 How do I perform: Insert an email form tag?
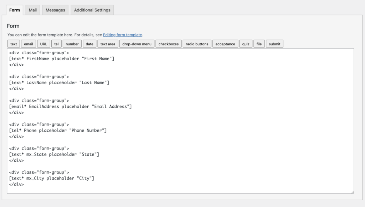pyautogui.click(x=28, y=44)
